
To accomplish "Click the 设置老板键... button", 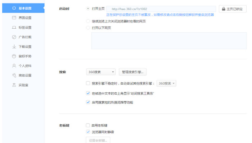I will point(98,140).
